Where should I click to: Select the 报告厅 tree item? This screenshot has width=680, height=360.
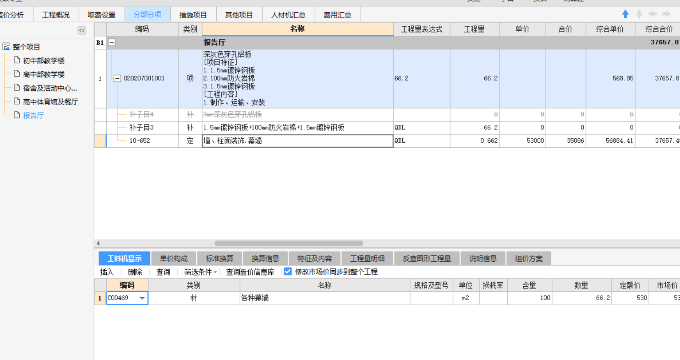click(33, 115)
